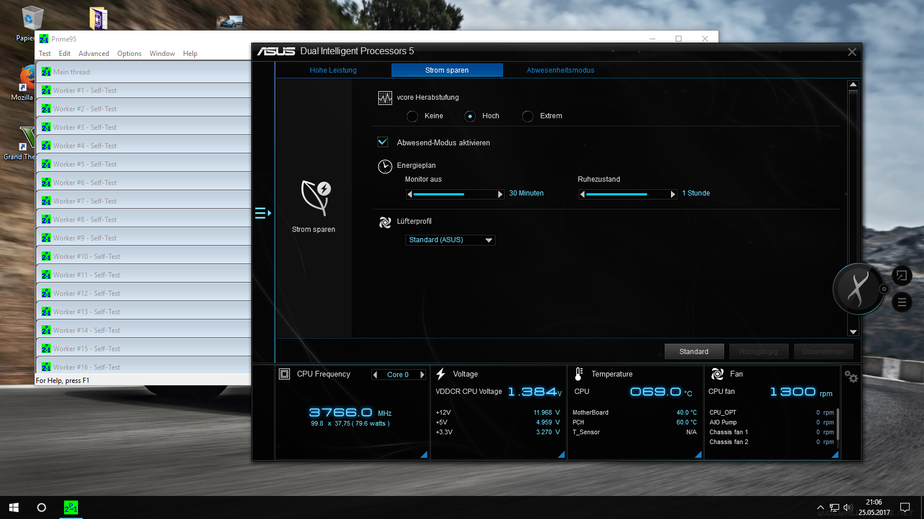
Task: Click small gear on the X dial
Action: 884,289
